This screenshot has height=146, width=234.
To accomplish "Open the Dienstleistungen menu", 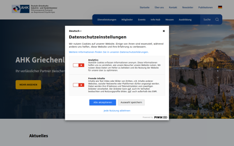I will tap(107, 20).
